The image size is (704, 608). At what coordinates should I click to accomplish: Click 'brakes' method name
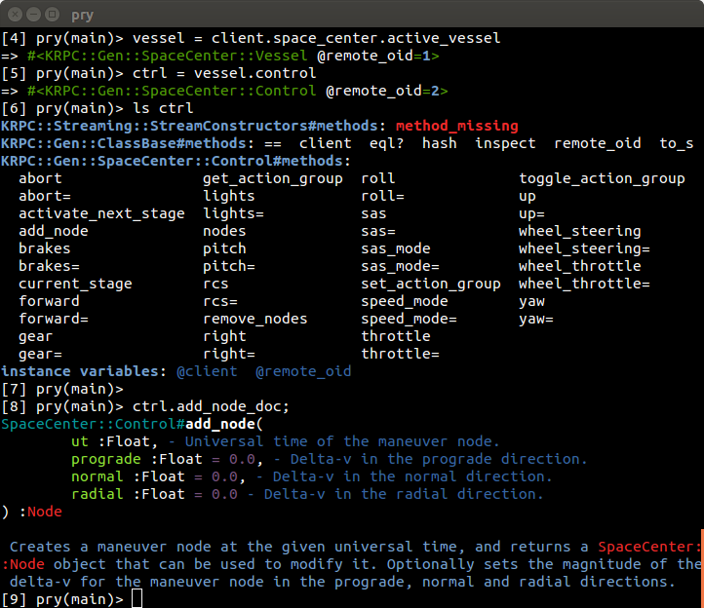[45, 248]
